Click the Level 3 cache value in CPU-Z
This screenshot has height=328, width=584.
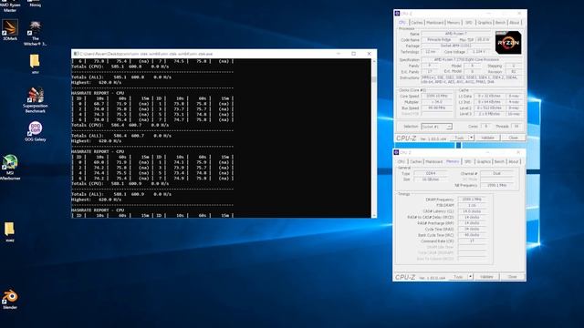[489, 114]
